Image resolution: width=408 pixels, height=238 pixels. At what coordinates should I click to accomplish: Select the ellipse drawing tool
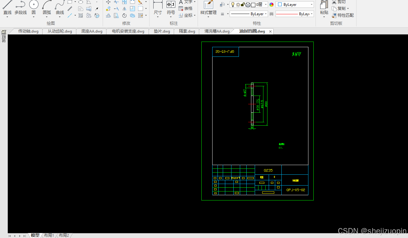pos(81,2)
